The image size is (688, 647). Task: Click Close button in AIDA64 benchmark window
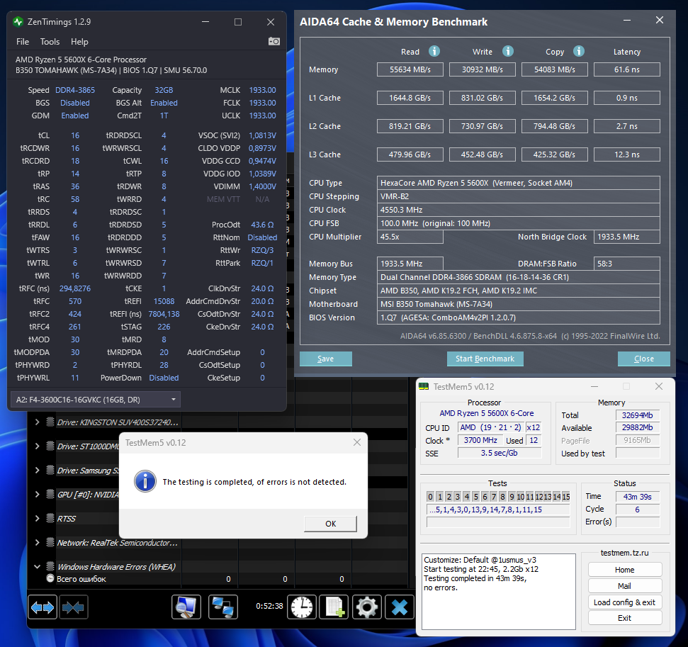click(x=643, y=359)
